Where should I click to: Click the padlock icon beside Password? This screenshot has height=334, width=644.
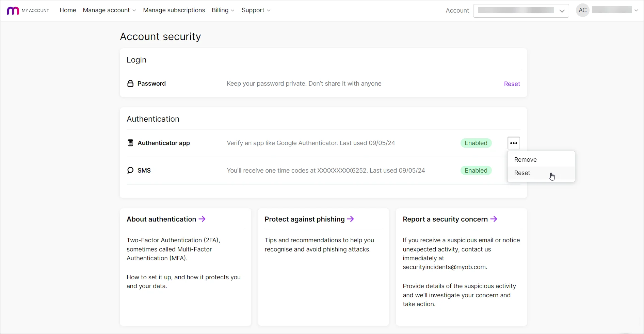(x=130, y=84)
